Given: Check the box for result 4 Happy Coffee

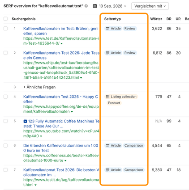Looking at the screenshot, I should coord(5,97).
